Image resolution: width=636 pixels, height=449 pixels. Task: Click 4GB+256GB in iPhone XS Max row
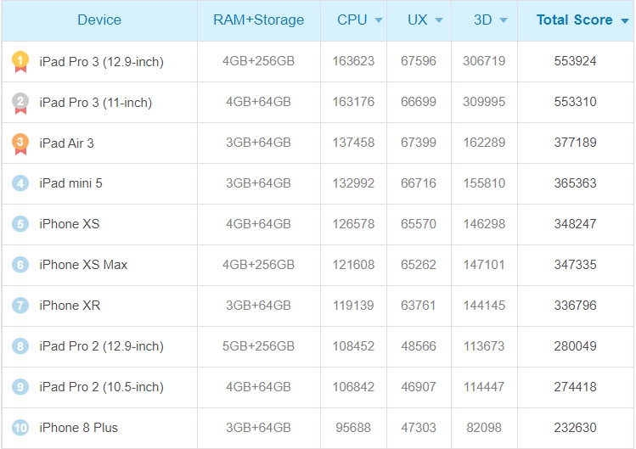(258, 265)
